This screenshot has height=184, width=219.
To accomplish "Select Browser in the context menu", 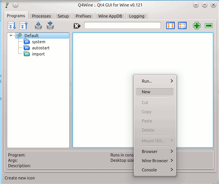I will point(155,151).
